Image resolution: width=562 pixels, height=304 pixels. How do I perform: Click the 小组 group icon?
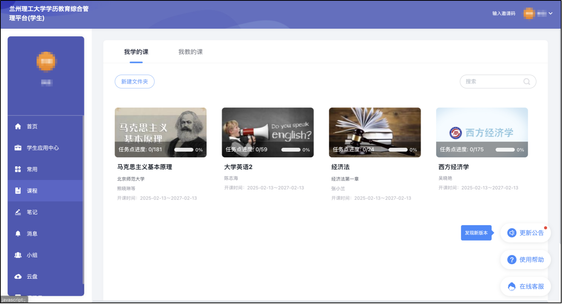point(18,255)
